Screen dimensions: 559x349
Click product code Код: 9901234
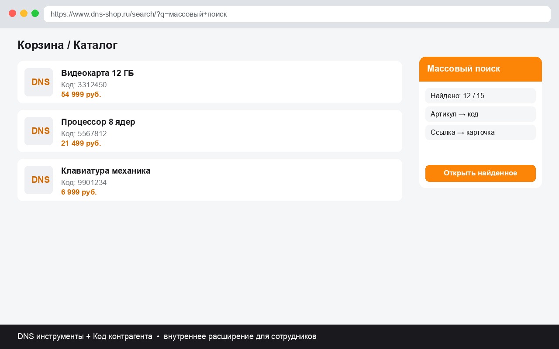point(84,182)
